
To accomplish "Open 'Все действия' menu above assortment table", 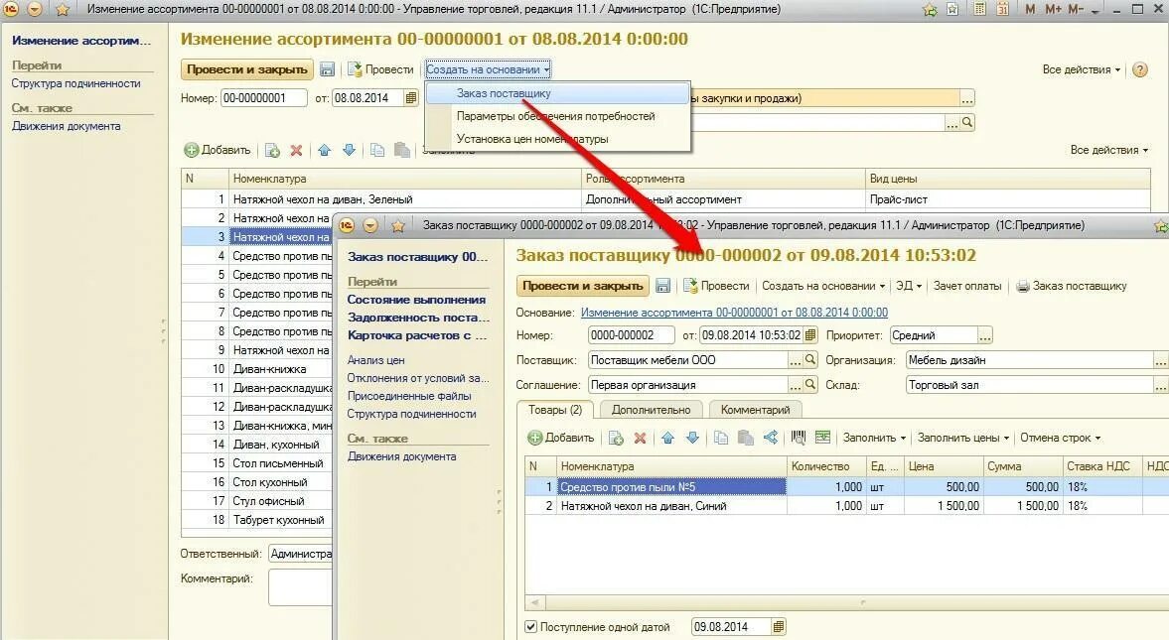I will [1108, 150].
